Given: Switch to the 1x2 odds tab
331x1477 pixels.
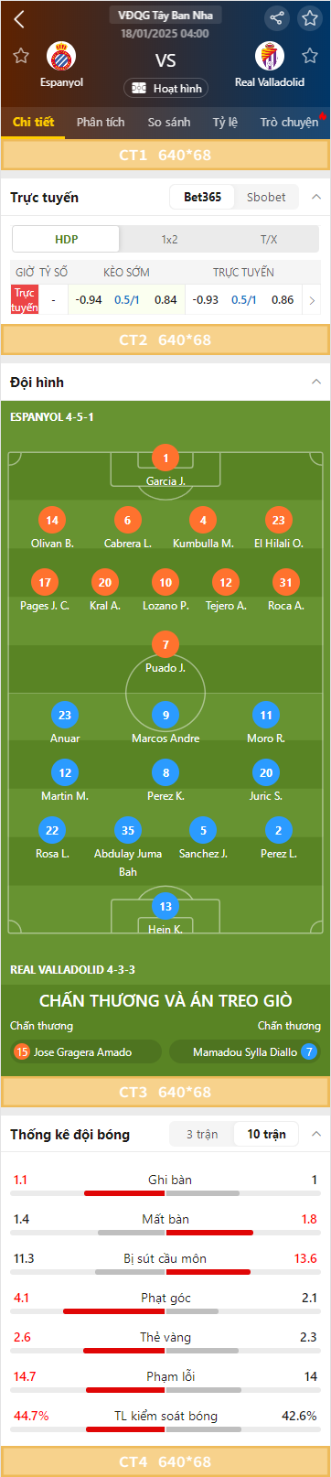Looking at the screenshot, I should pyautogui.click(x=169, y=239).
